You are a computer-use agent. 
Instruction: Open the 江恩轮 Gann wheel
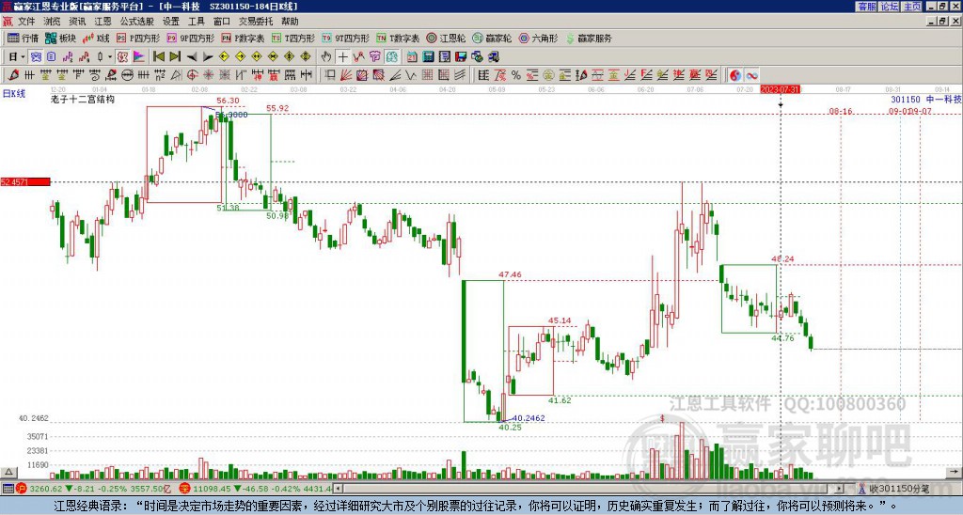point(446,38)
